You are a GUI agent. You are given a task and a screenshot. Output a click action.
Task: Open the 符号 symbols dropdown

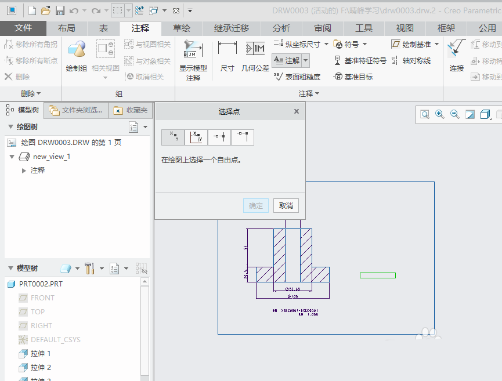click(350, 44)
